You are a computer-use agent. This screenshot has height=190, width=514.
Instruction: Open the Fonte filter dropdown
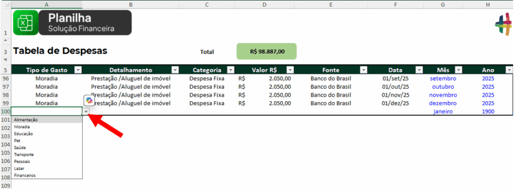363,70
